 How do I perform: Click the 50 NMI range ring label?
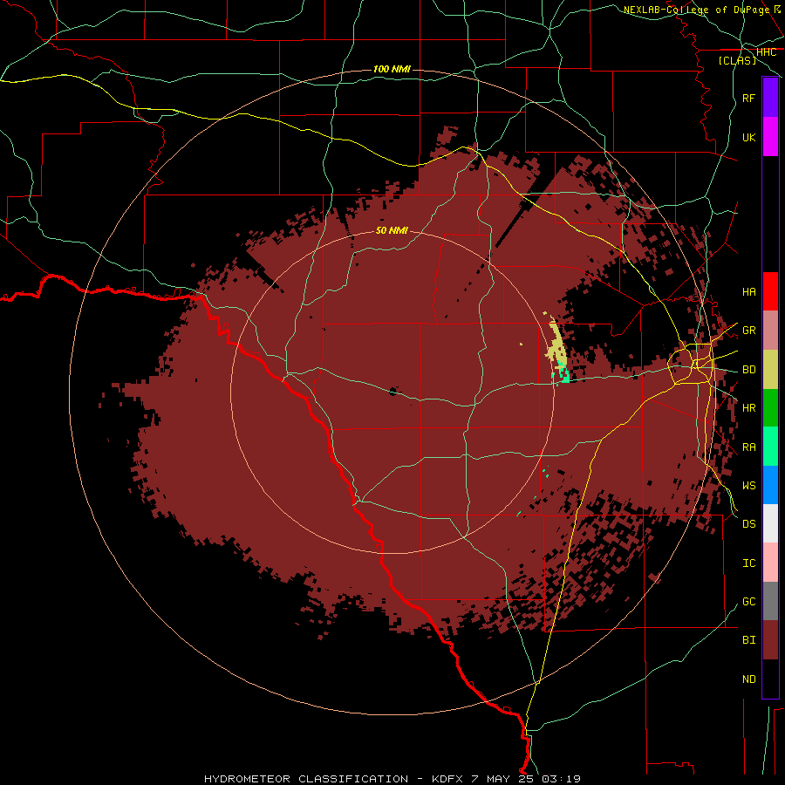point(392,230)
